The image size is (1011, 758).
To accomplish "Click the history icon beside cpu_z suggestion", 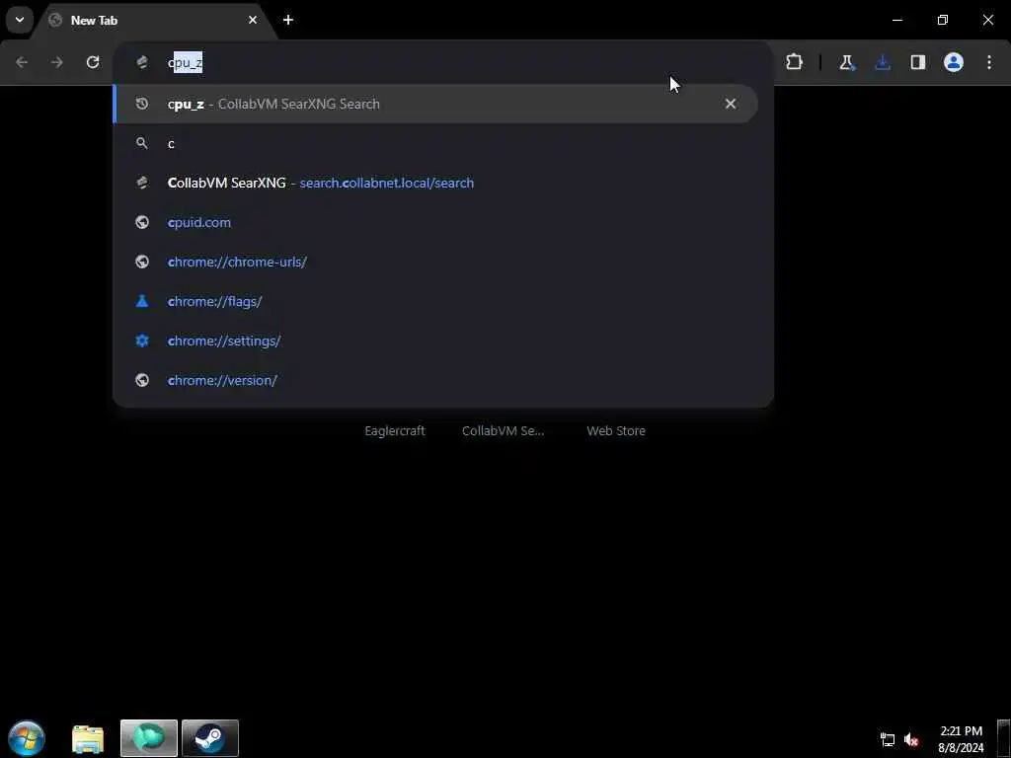I will (x=142, y=104).
